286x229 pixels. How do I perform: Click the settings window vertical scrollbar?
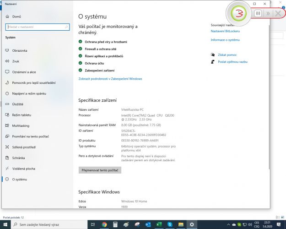point(269,97)
